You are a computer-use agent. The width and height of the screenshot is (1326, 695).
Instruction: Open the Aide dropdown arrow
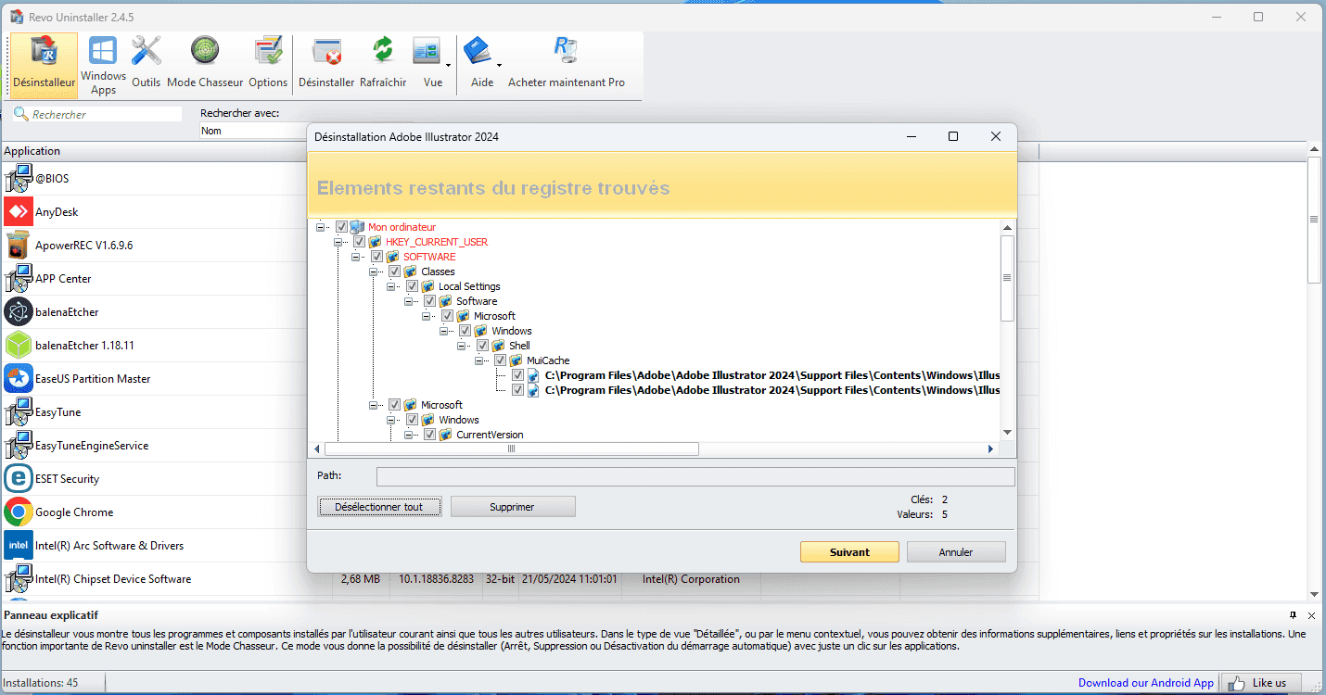499,65
